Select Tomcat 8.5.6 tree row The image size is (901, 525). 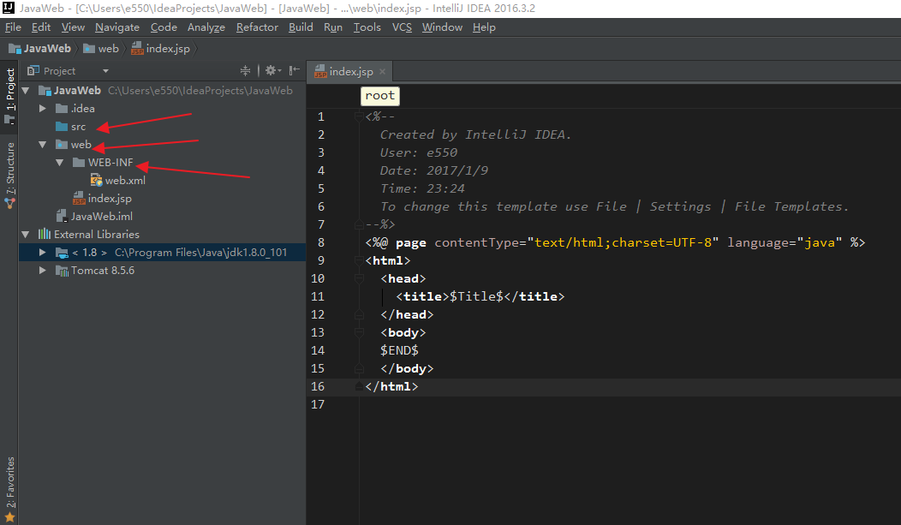pos(162,271)
